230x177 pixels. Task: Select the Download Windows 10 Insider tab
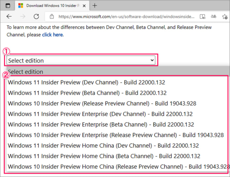52,6
